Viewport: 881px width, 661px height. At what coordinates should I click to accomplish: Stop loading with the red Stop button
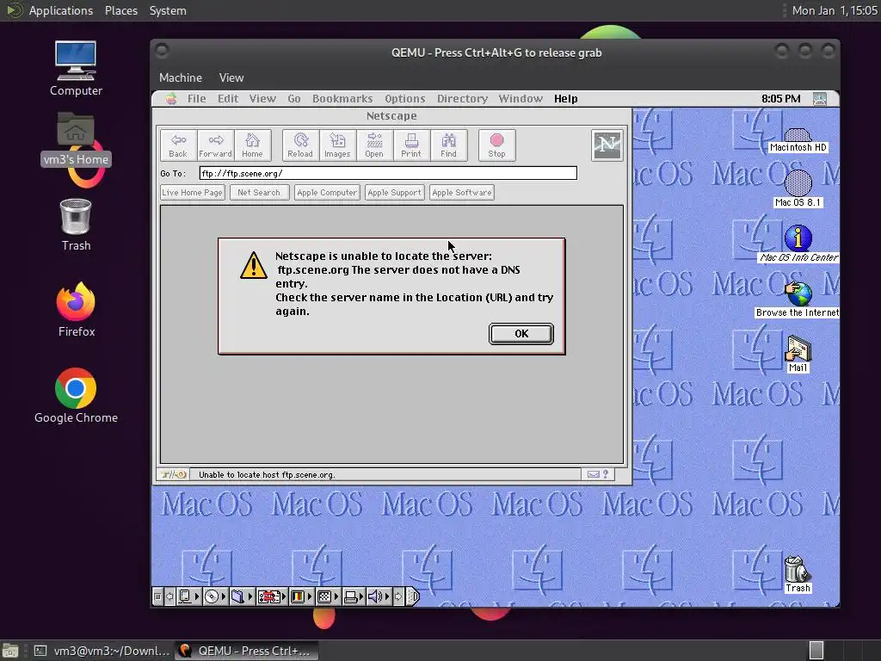click(x=496, y=145)
